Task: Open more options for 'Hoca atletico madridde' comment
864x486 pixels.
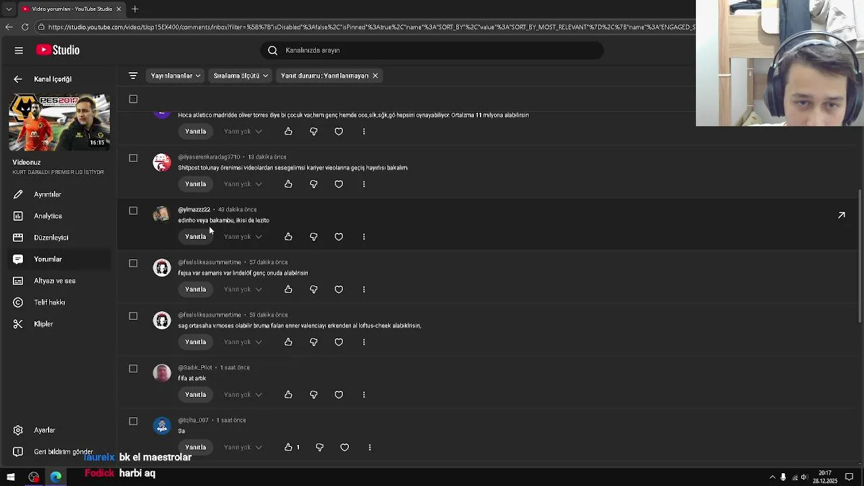Action: point(364,131)
